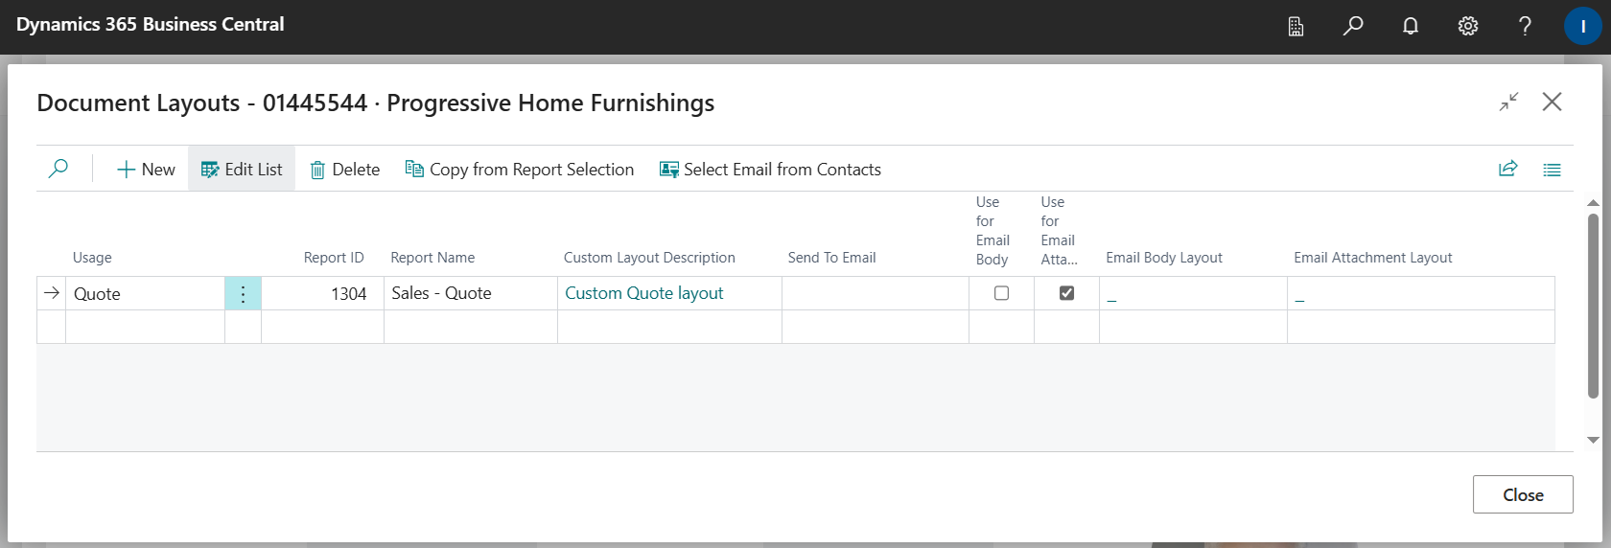Screen dimensions: 1611x548
Task: Check Use for Email Body for Quote
Action: 1001,293
